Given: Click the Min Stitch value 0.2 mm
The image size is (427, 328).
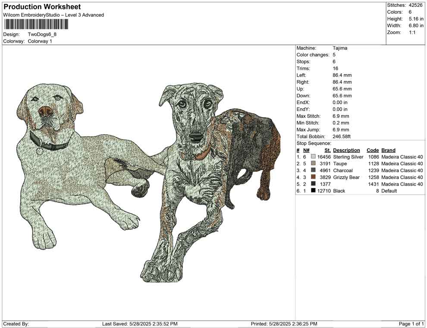Looking at the screenshot, I should click(x=341, y=123).
